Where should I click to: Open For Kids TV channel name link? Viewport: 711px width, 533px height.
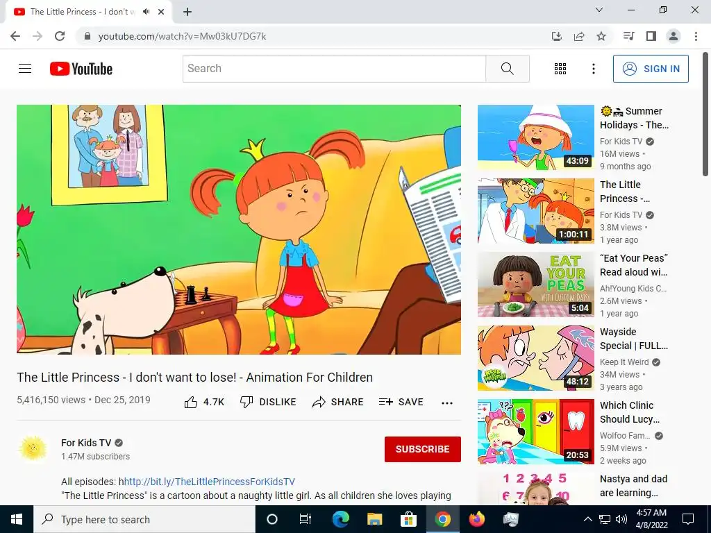[x=86, y=443]
